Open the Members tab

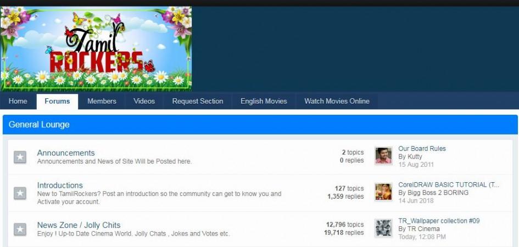[102, 101]
